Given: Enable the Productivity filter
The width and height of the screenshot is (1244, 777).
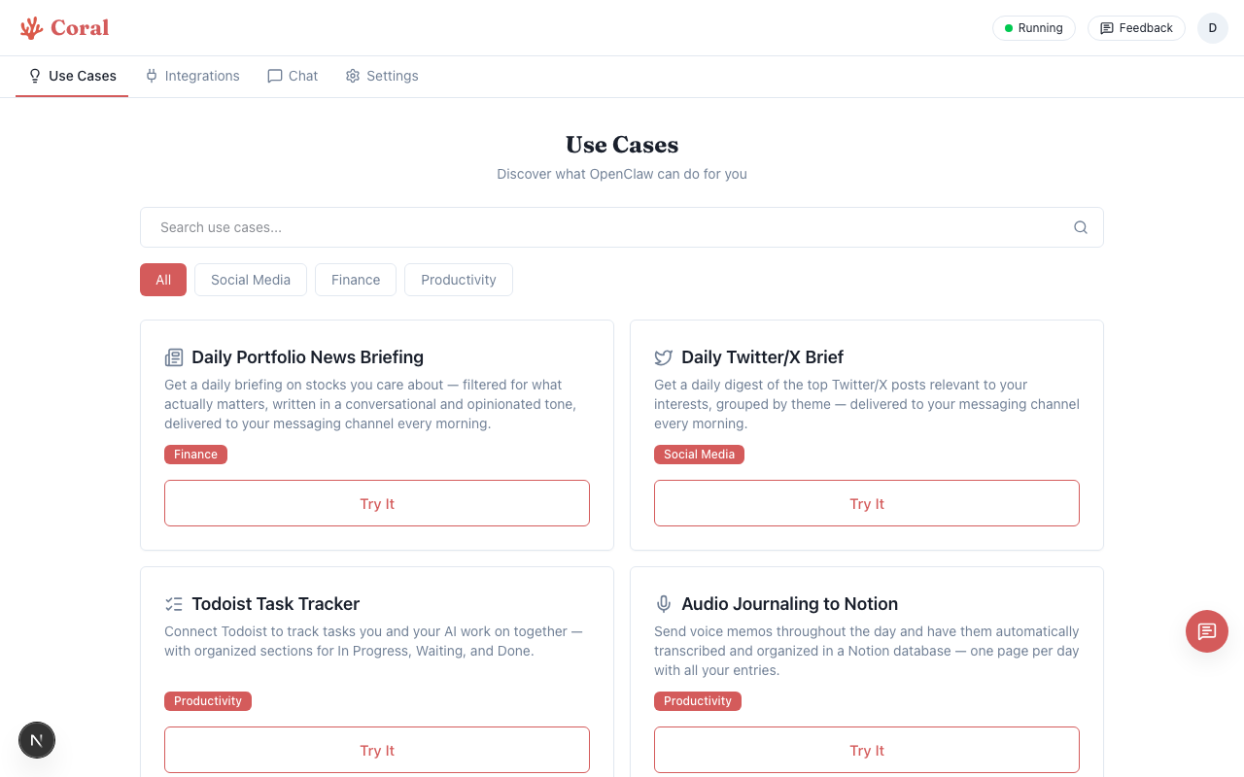Looking at the screenshot, I should pos(458,280).
